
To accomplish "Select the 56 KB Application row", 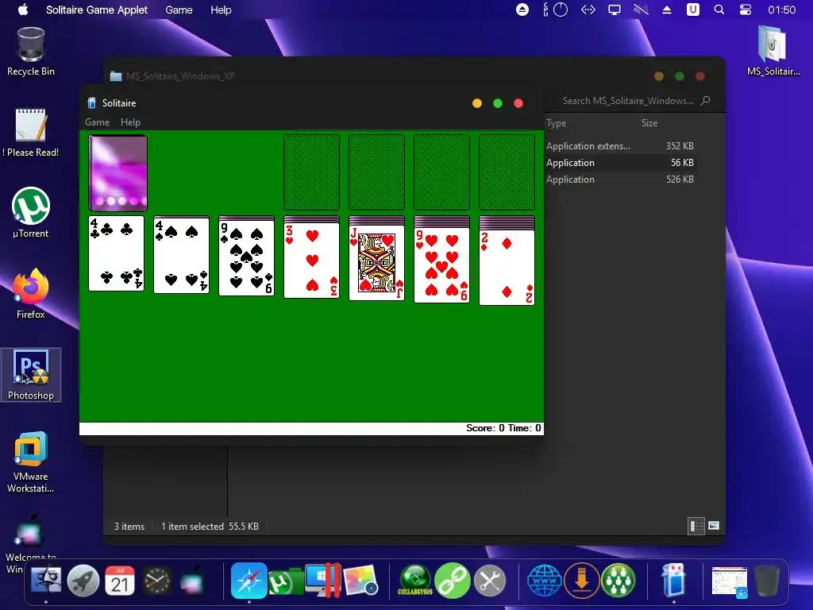I will [620, 162].
